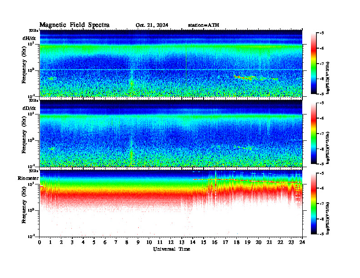This screenshot has height=278, width=360.
Task: Click hour tick label "9" on time axis
Action: 138,243
